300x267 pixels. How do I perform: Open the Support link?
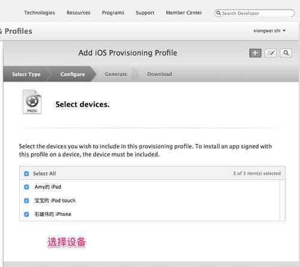[x=145, y=13]
